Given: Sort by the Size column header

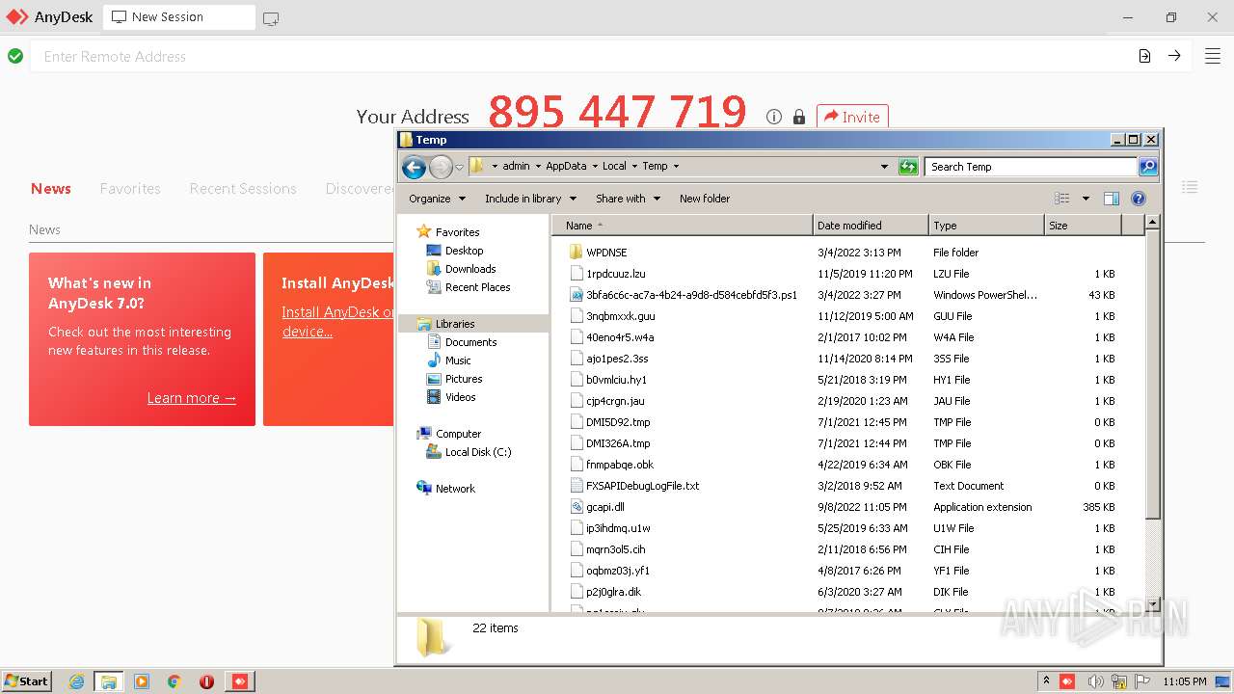Looking at the screenshot, I should [1084, 226].
